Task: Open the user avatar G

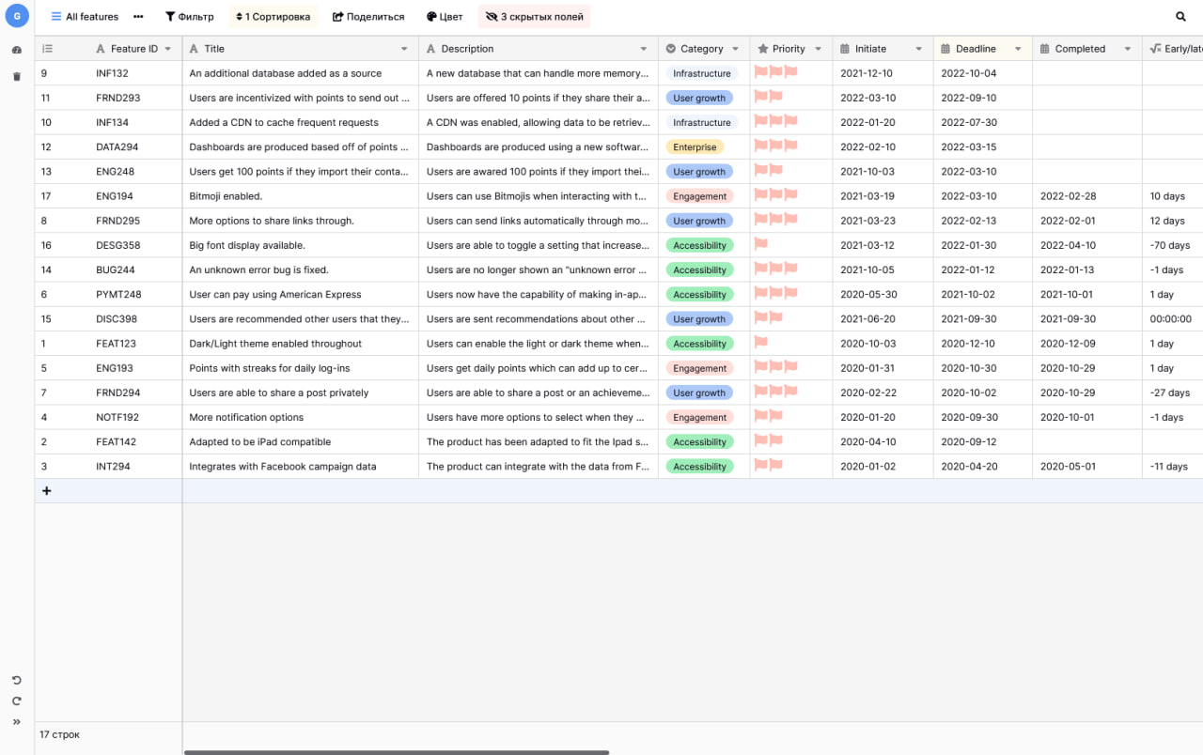Action: [16, 16]
